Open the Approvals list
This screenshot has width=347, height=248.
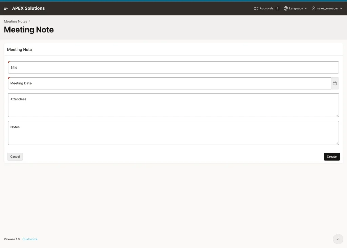tap(266, 8)
